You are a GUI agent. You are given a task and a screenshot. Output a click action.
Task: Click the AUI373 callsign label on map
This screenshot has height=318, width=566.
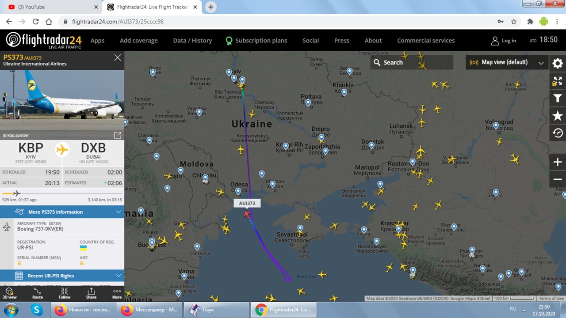tap(247, 203)
